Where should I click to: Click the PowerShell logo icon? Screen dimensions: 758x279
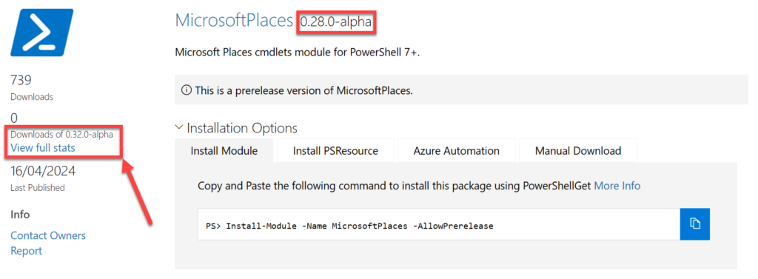click(42, 33)
